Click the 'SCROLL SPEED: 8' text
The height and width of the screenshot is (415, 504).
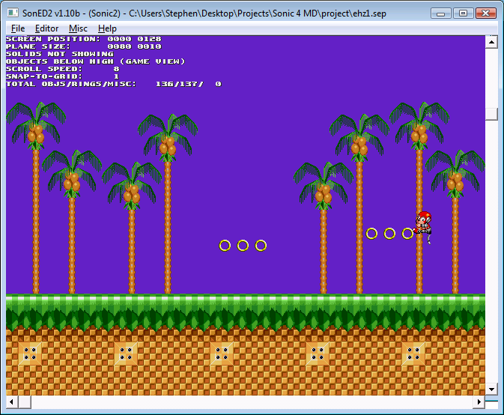coord(63,69)
